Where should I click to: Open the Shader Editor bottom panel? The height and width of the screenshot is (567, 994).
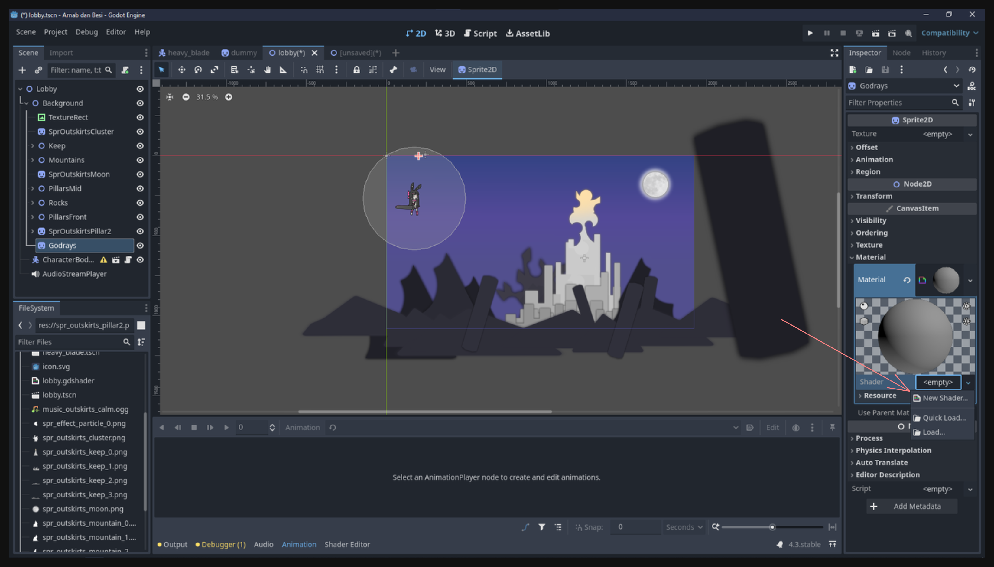(x=347, y=544)
